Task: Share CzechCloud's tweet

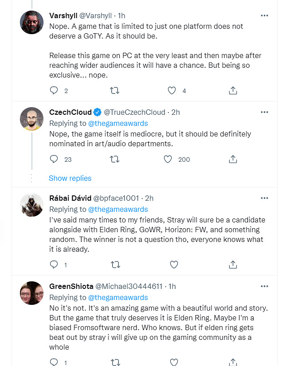Action: point(232,159)
